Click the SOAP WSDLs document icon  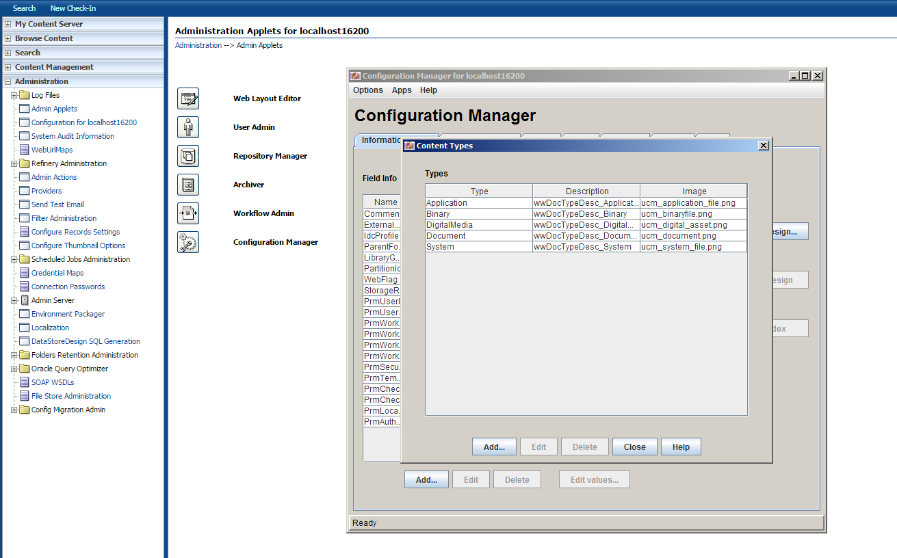[x=24, y=382]
